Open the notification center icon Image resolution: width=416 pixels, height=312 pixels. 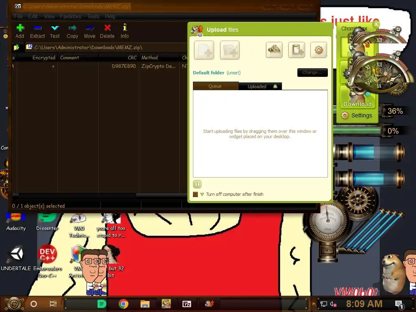click(x=399, y=304)
